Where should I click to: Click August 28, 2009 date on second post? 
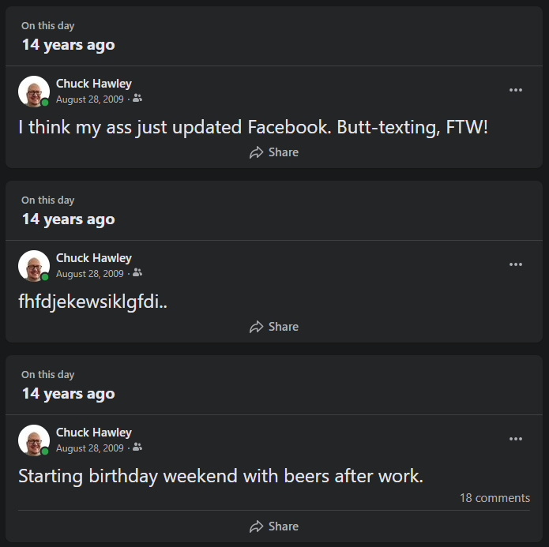coord(89,274)
